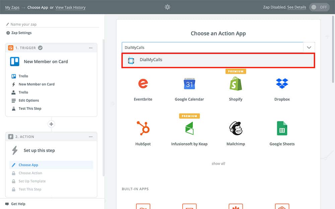Viewport: 335px width, 209px height.
Task: Click the View Task History link
Action: (70, 7)
